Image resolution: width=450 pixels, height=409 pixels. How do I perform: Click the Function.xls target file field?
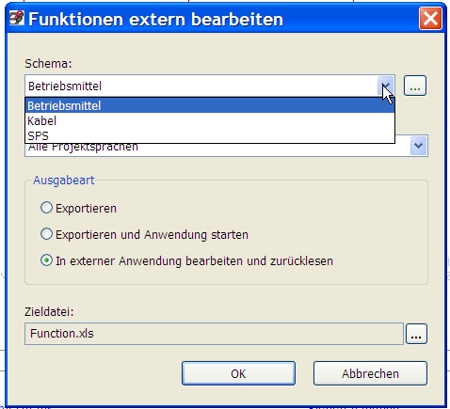click(x=214, y=334)
